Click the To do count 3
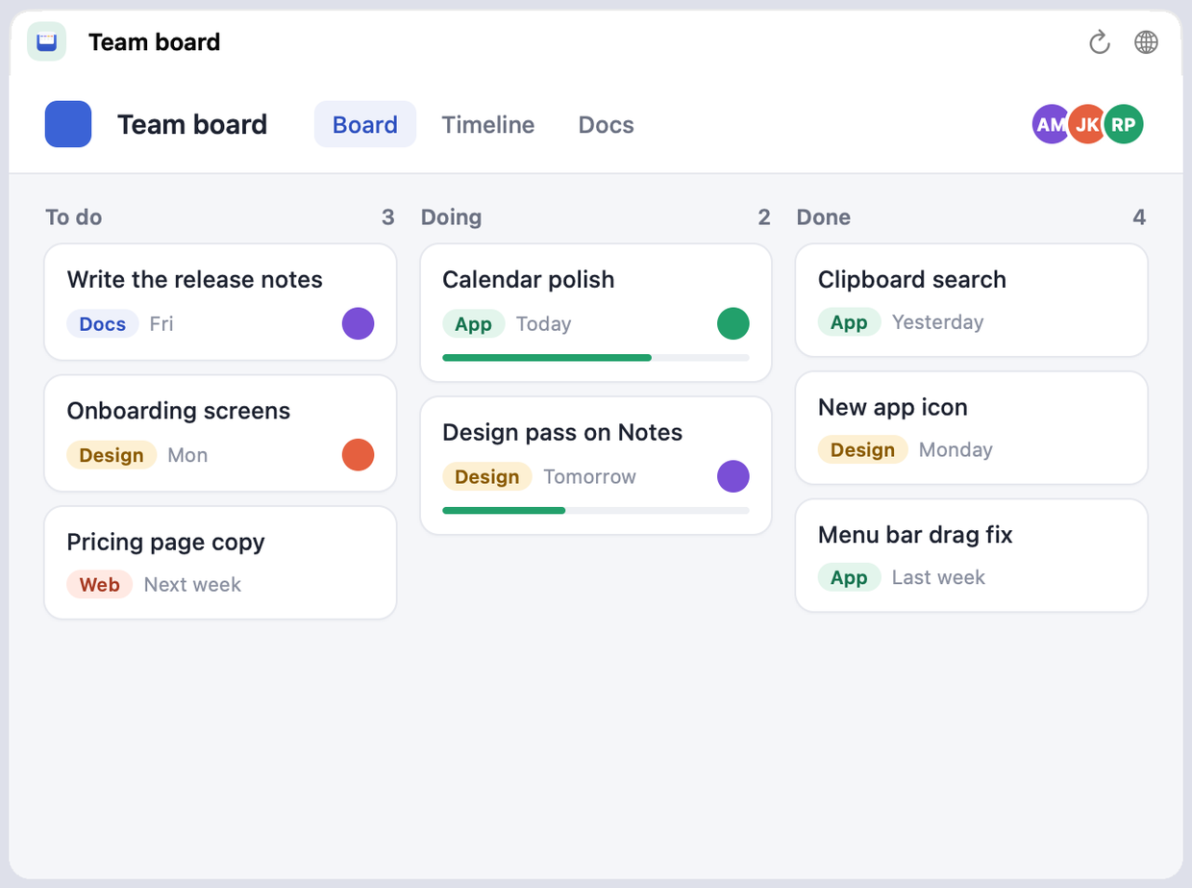1192x888 pixels. [x=388, y=217]
